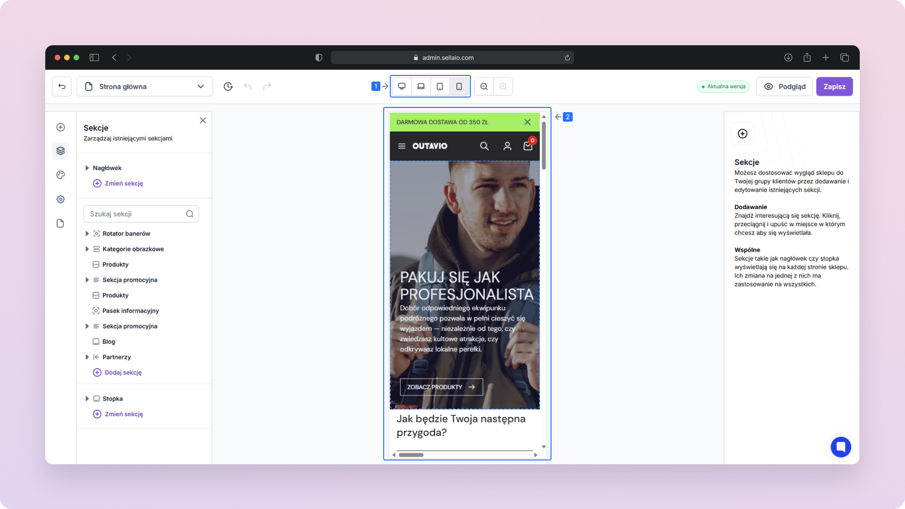This screenshot has width=905, height=509.
Task: Switch to mobile phone device preview
Action: [459, 86]
